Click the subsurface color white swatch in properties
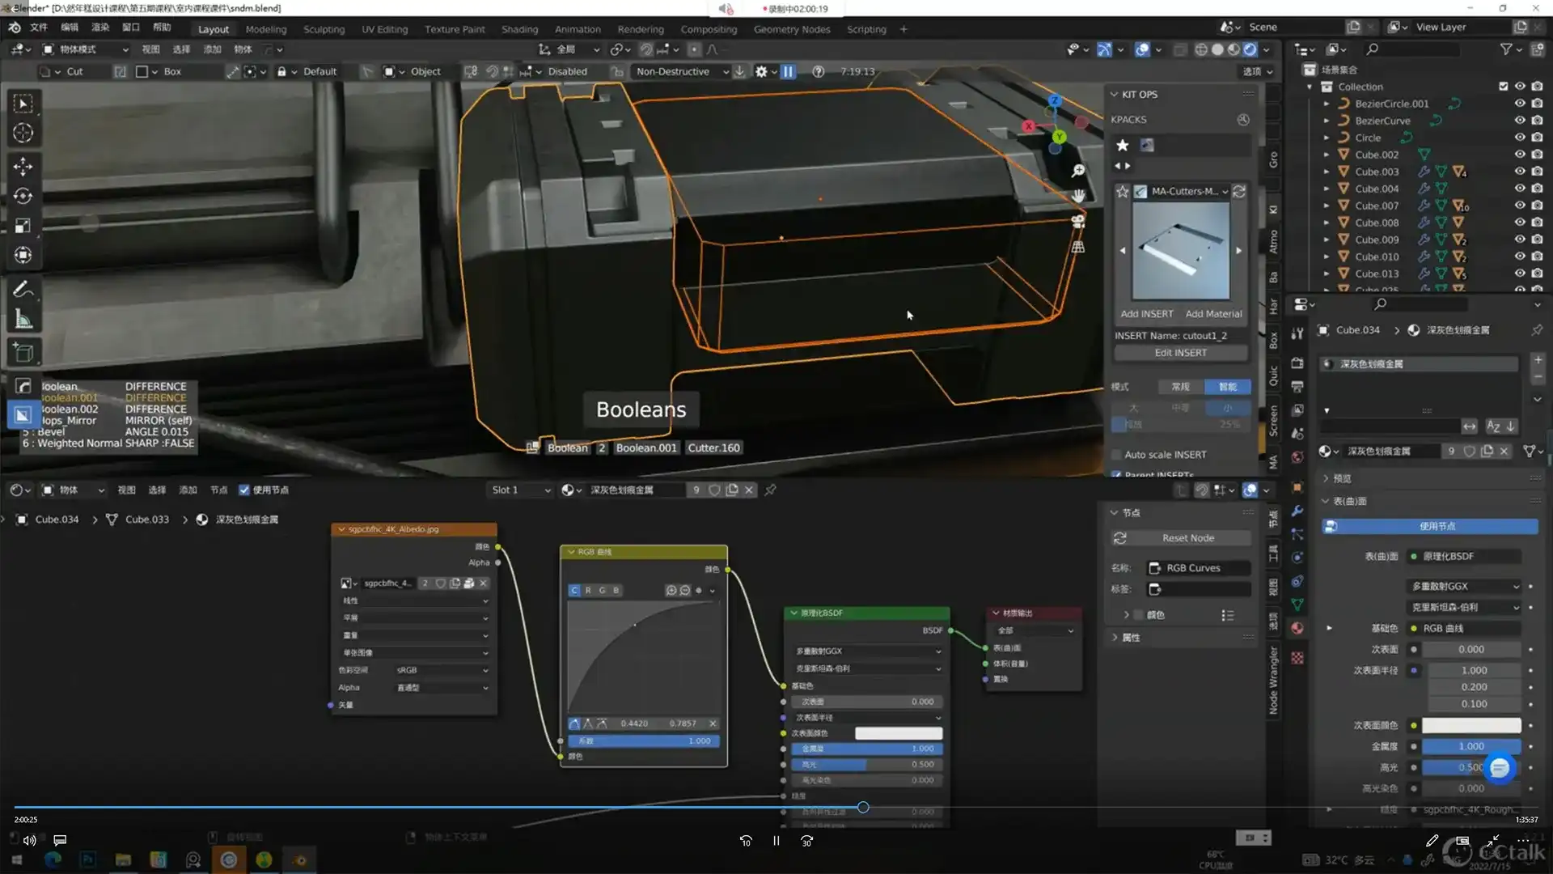Image resolution: width=1553 pixels, height=874 pixels. click(1470, 725)
